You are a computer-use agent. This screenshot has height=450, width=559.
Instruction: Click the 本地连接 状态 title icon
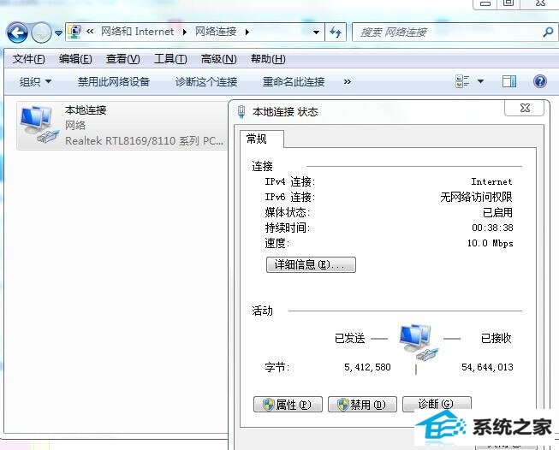tap(241, 112)
